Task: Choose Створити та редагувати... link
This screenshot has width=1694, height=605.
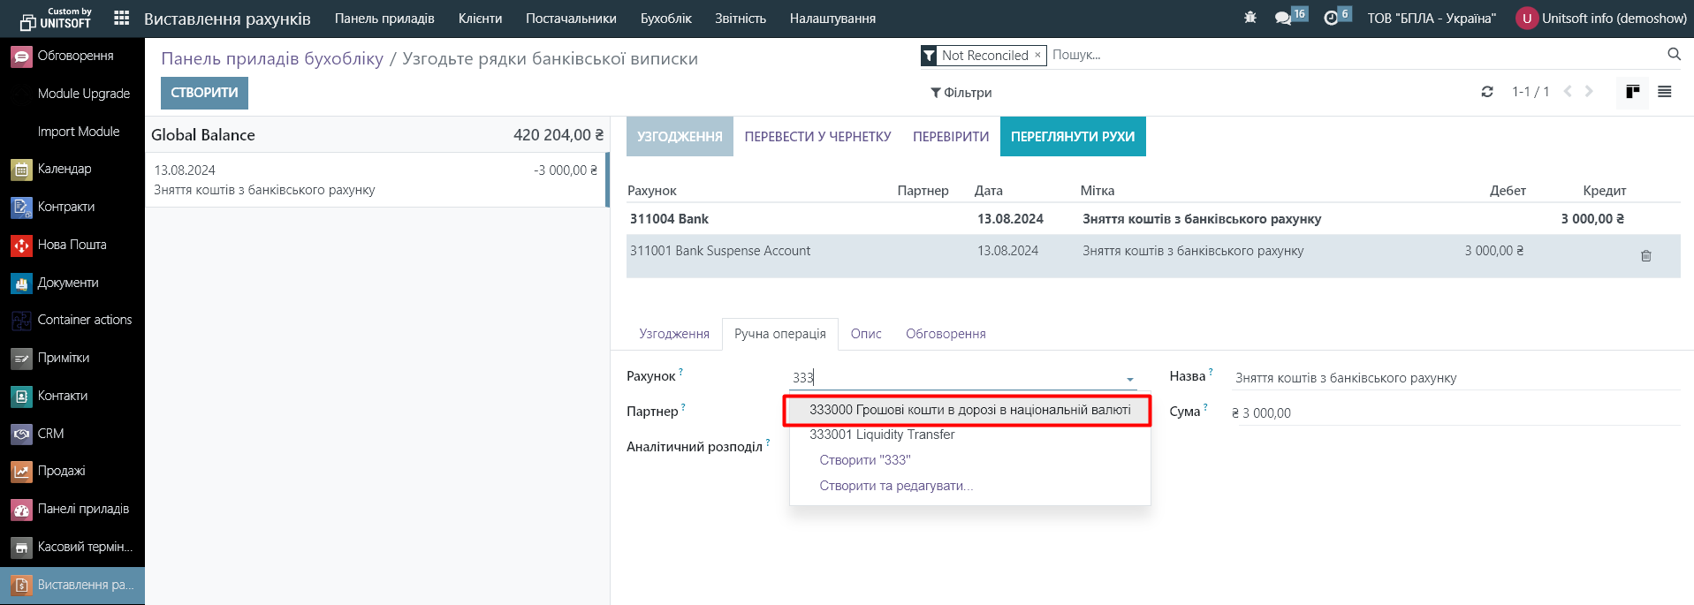Action: point(896,486)
